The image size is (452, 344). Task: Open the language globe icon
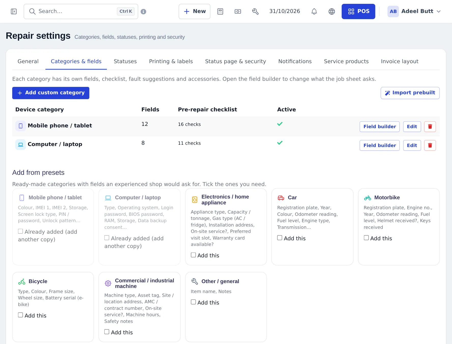[332, 11]
